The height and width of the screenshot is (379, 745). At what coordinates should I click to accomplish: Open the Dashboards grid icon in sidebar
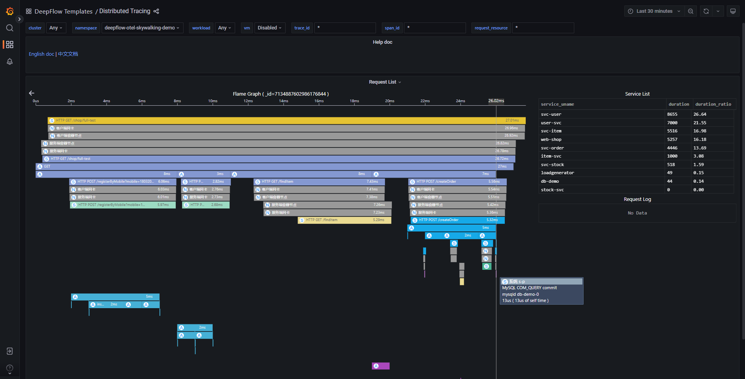tap(10, 45)
